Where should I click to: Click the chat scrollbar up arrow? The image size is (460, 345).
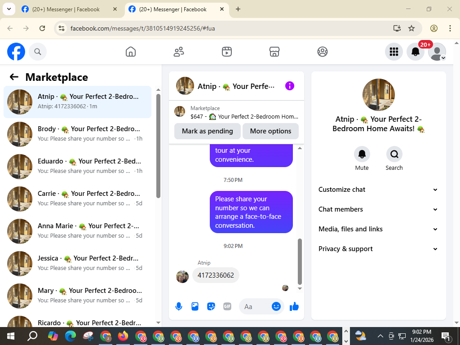point(300,148)
